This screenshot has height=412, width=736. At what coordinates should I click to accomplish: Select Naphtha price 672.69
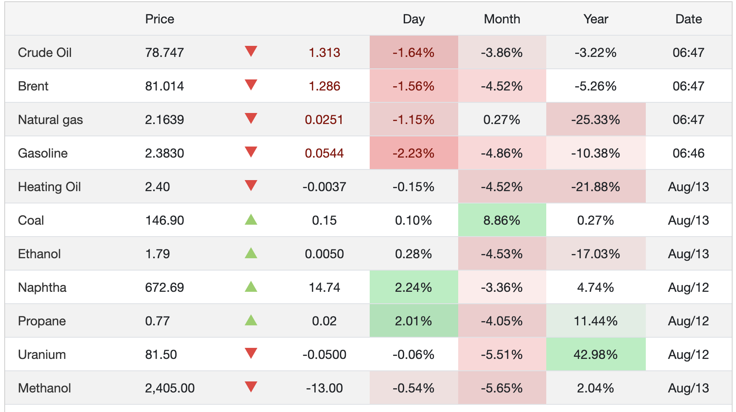[x=164, y=288]
